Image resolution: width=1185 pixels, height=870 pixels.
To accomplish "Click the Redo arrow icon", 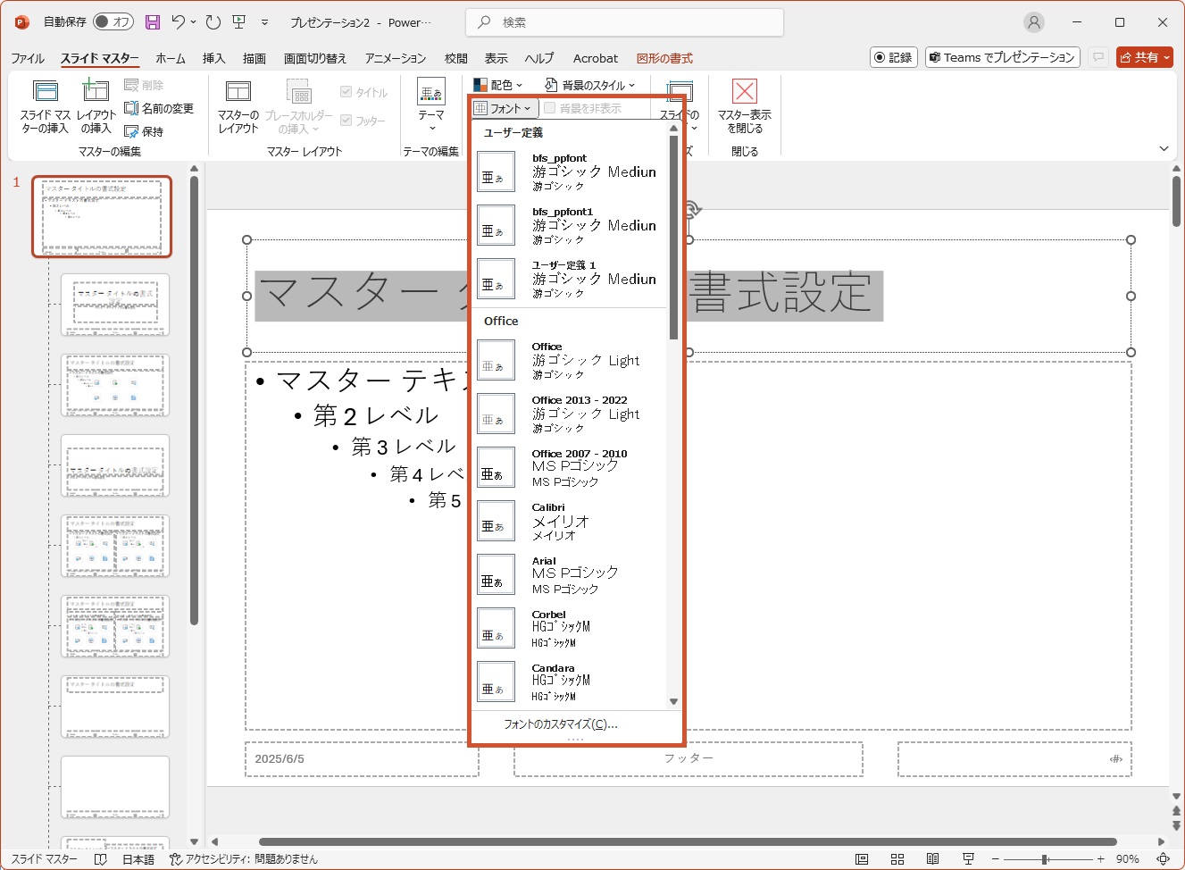I will click(213, 22).
